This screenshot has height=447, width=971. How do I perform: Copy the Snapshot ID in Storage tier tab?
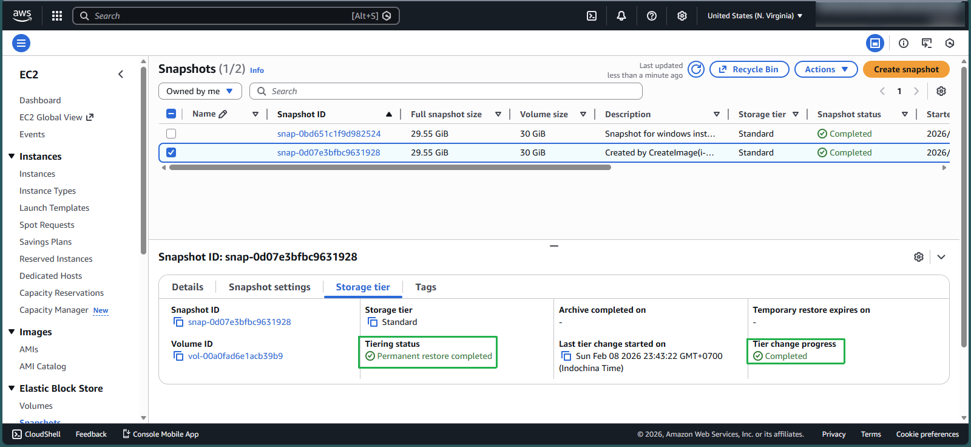click(x=178, y=322)
